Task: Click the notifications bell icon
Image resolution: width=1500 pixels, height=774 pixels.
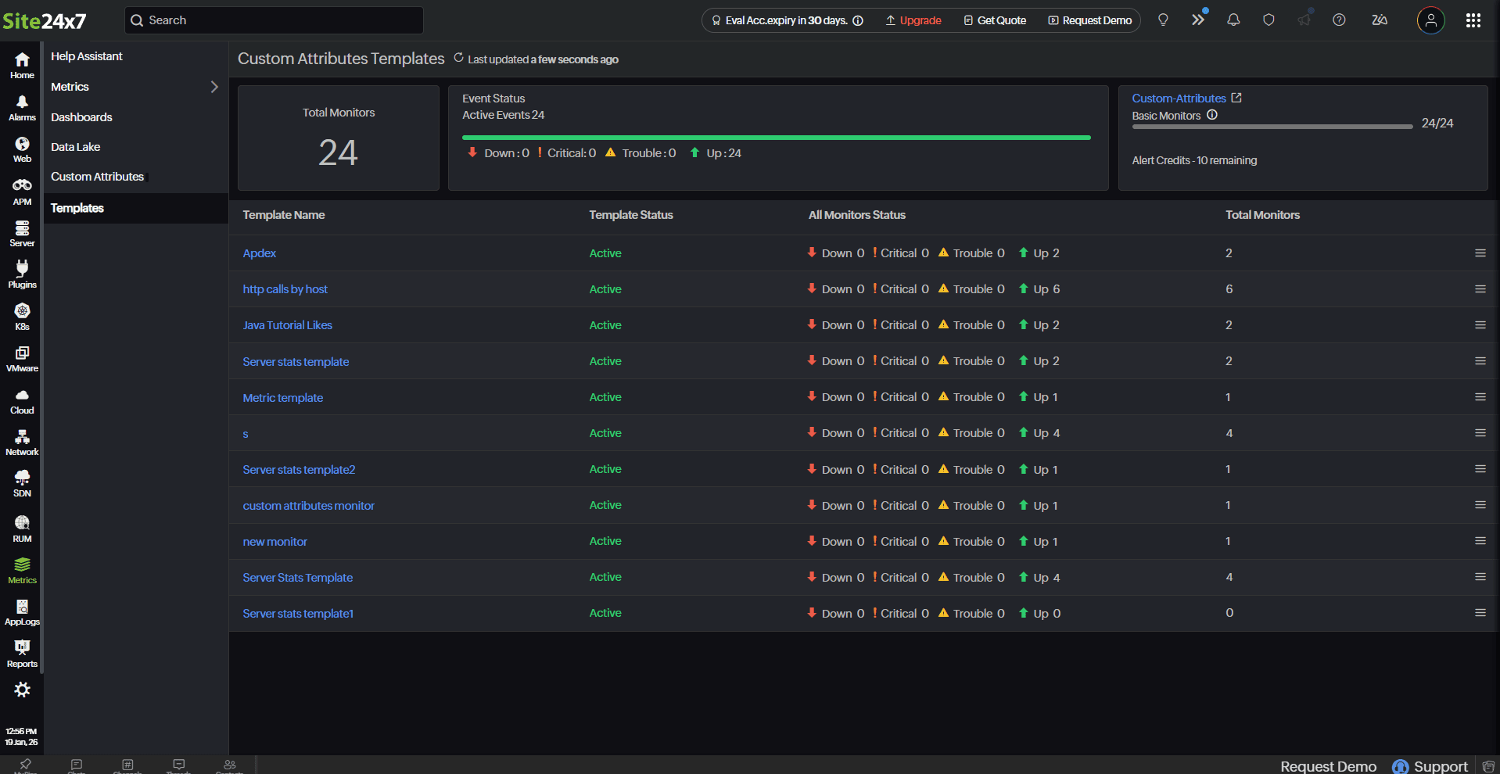Action: 1233,20
